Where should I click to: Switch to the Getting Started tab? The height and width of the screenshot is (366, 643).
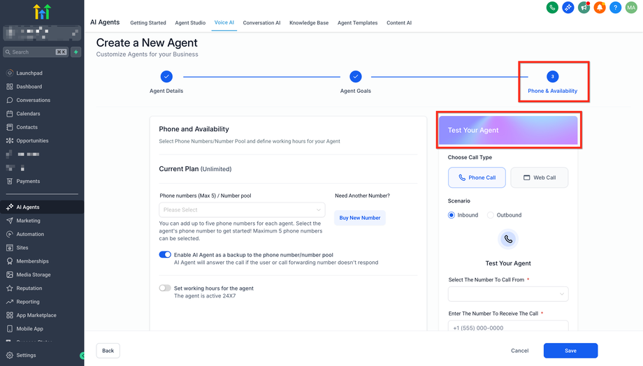(148, 23)
